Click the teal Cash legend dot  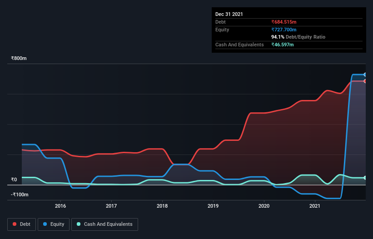click(x=79, y=224)
